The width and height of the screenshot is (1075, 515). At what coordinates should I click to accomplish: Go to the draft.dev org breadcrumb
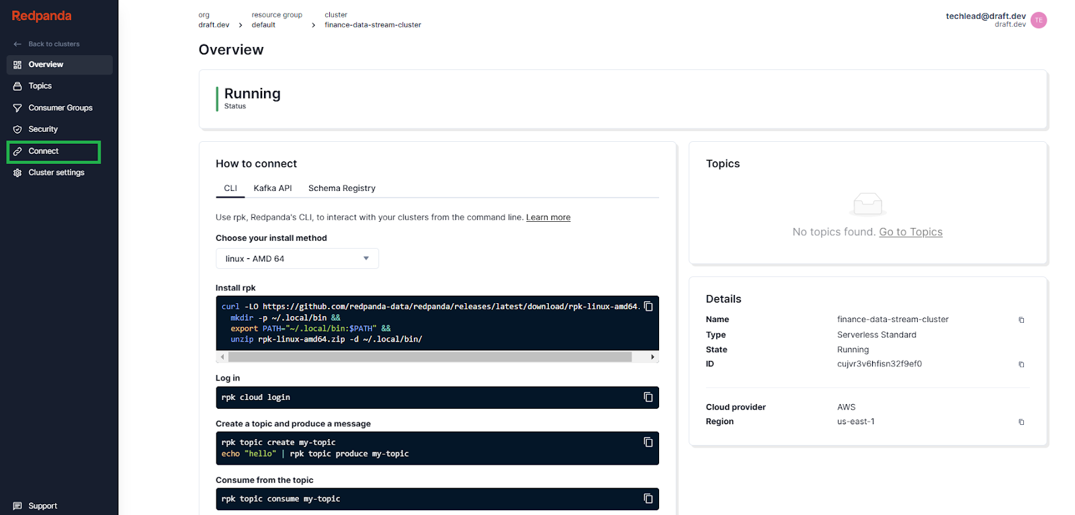click(x=214, y=25)
